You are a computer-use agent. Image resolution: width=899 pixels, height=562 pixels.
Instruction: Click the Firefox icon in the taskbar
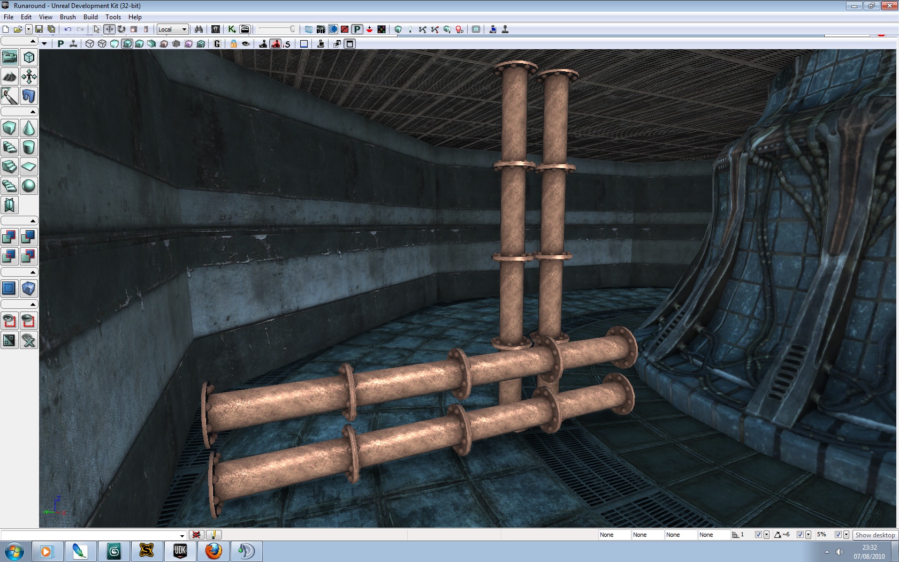tap(214, 551)
